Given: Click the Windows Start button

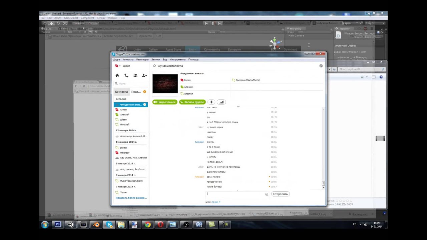Looking at the screenshot, I should pos(45,225).
